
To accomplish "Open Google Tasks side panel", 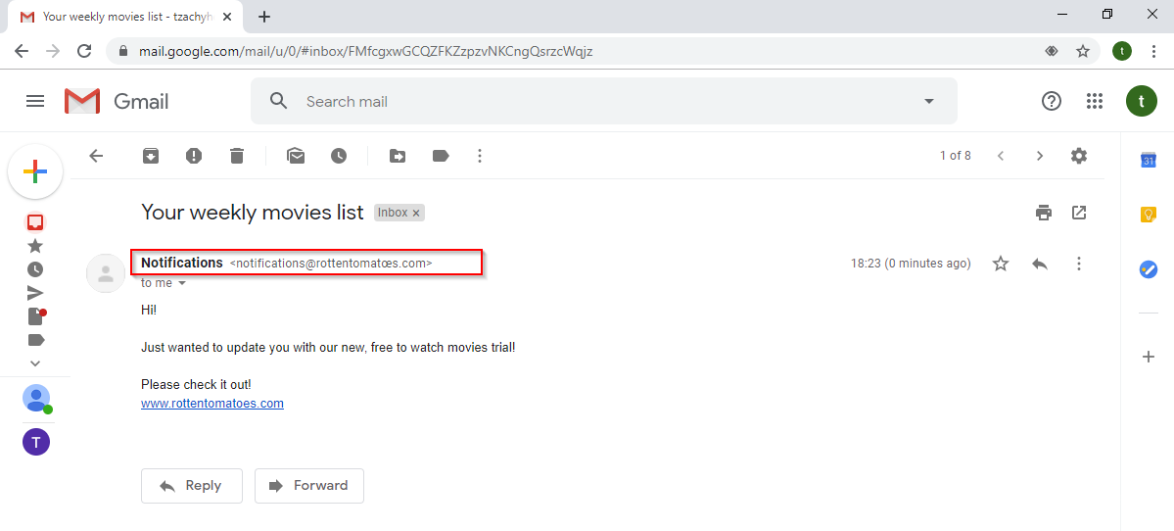I will click(x=1149, y=269).
